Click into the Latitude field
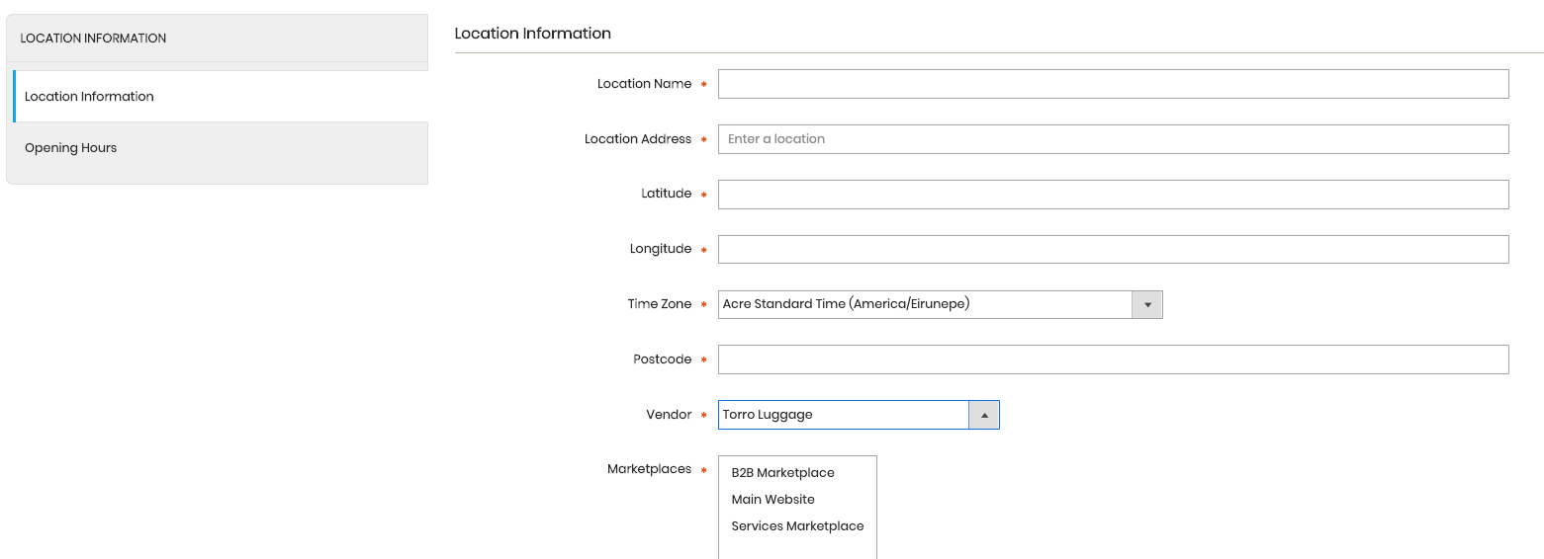 [x=1113, y=195]
